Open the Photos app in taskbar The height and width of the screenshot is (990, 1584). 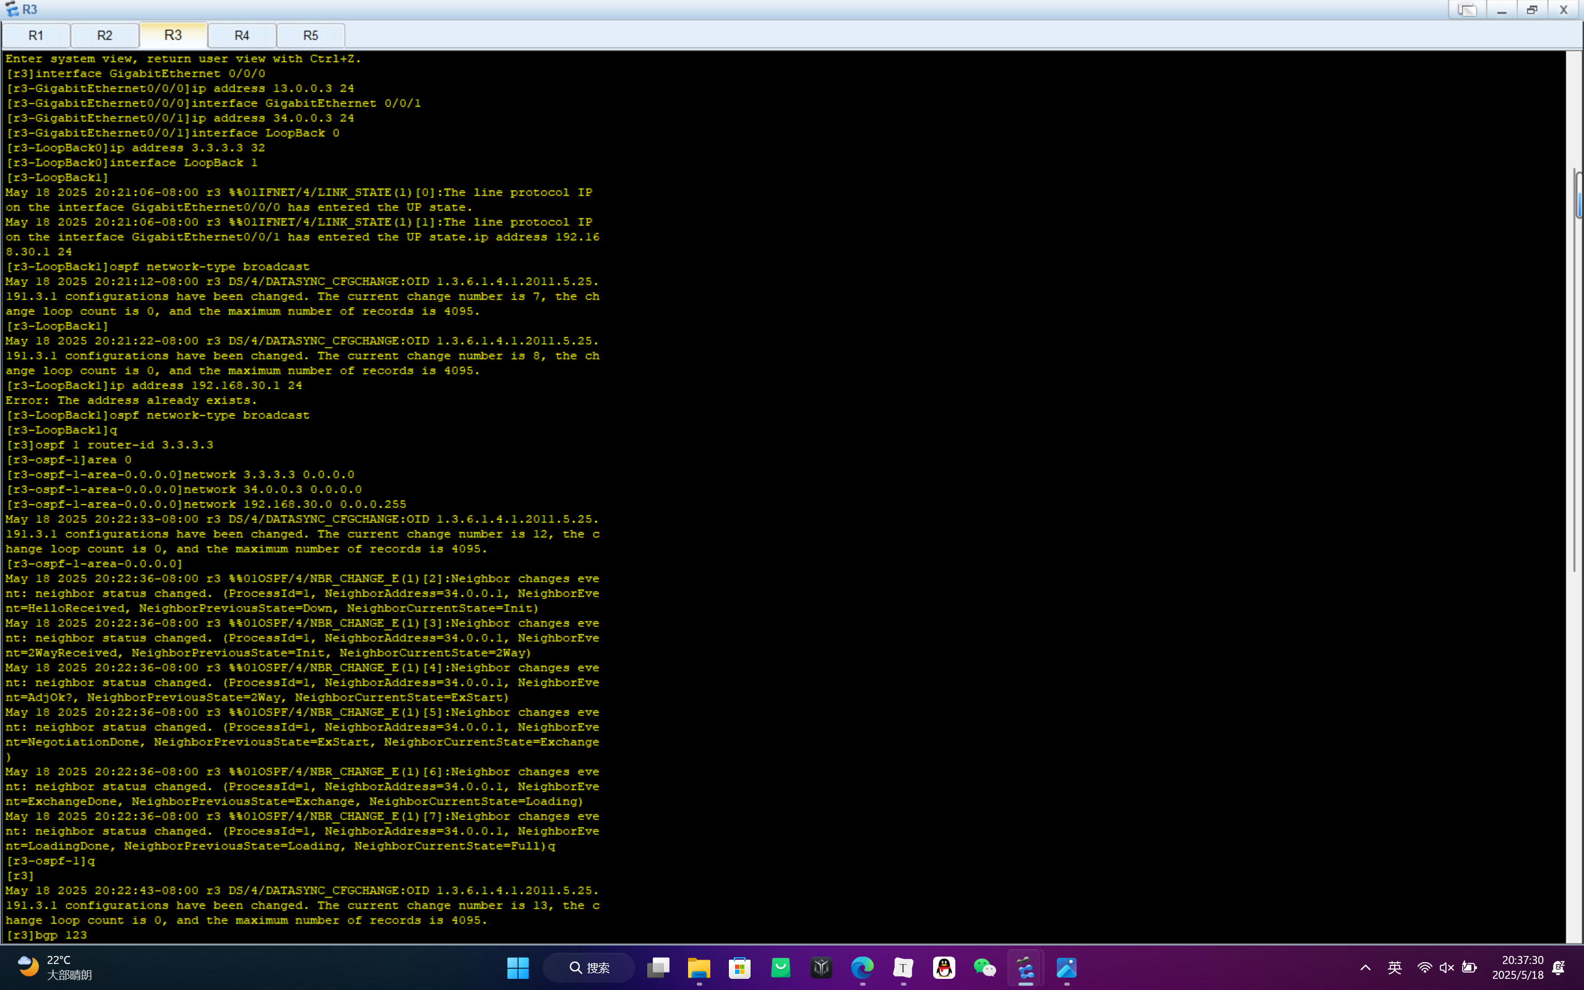[x=1066, y=968]
